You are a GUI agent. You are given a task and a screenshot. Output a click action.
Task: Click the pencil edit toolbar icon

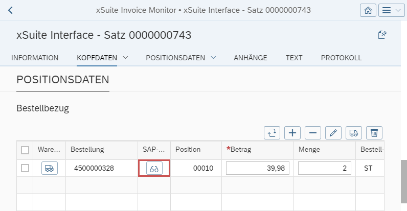pyautogui.click(x=333, y=133)
